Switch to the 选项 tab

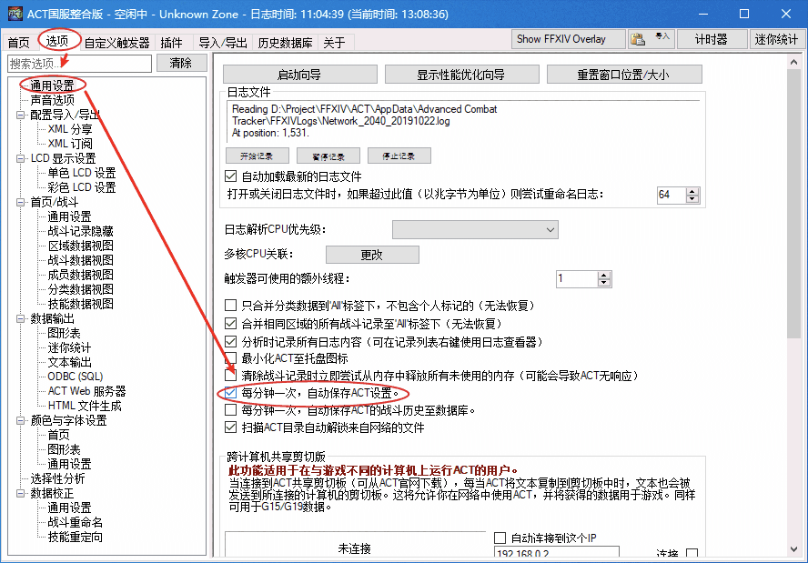(56, 41)
